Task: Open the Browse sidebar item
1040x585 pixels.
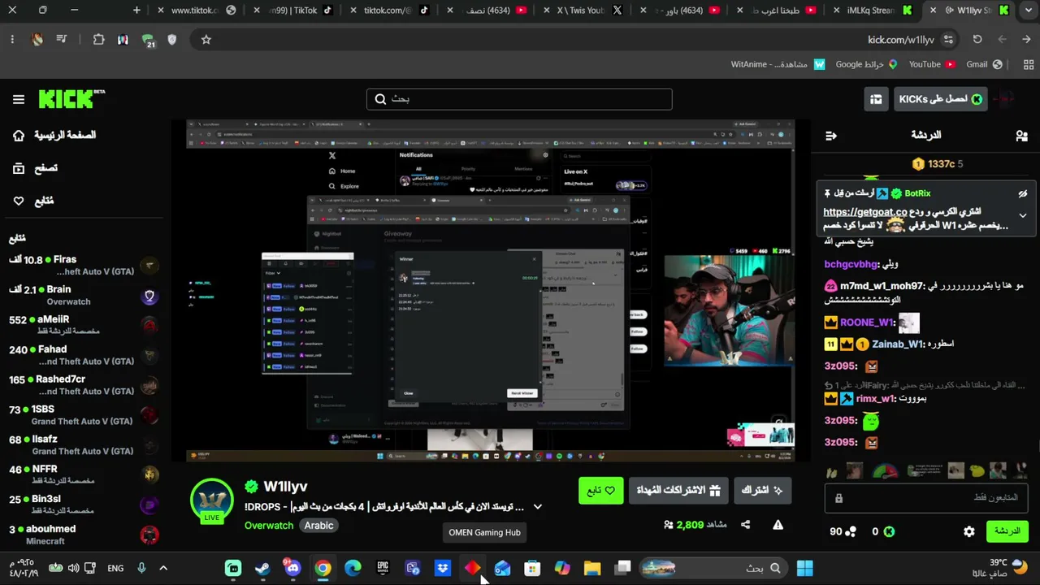Action: tap(36, 168)
